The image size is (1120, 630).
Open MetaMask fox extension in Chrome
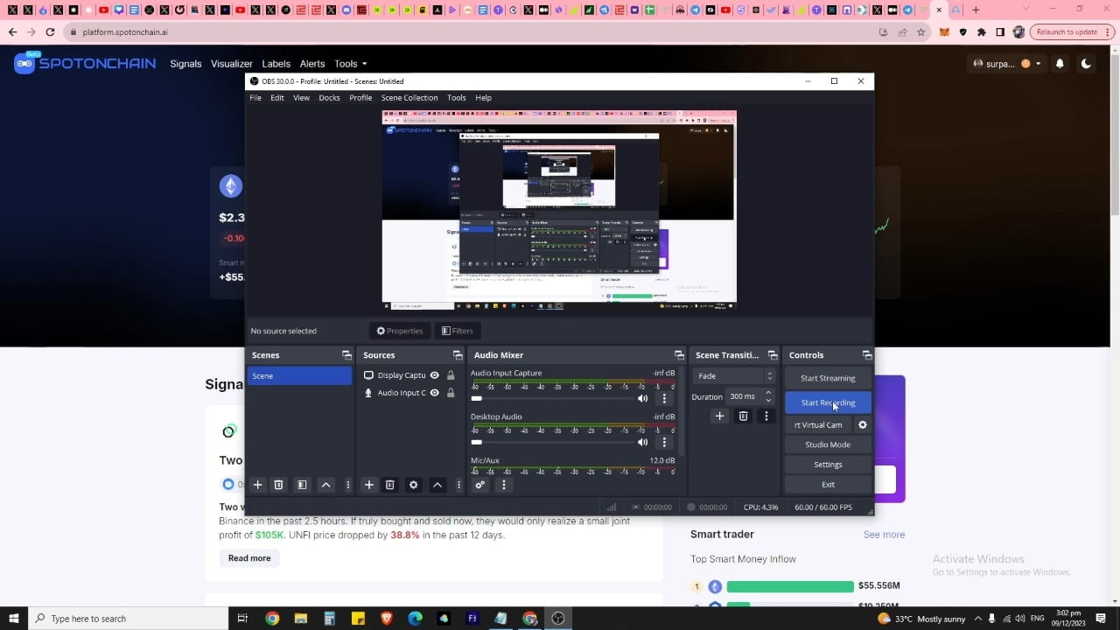(944, 31)
